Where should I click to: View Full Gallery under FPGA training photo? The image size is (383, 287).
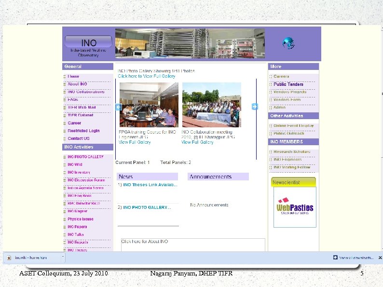pyautogui.click(x=135, y=142)
